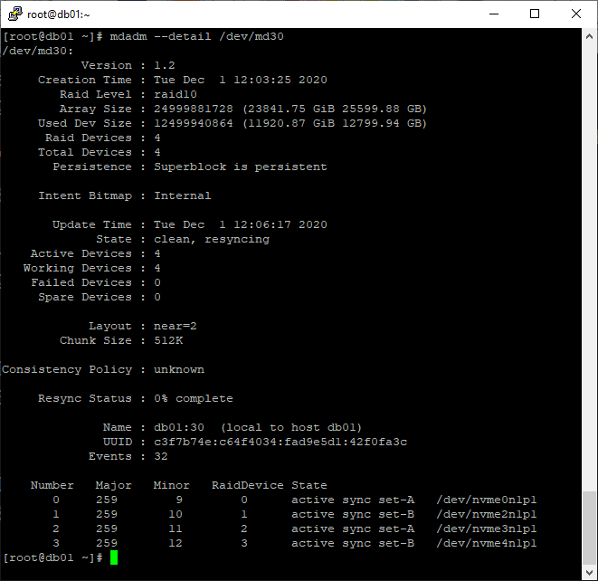The height and width of the screenshot is (581, 598).
Task: Click the Intent Bitmap value 'Internal'
Action: pos(183,195)
